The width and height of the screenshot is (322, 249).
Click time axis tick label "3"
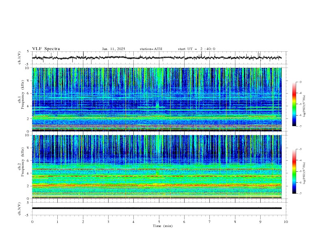pyautogui.click(x=108, y=222)
